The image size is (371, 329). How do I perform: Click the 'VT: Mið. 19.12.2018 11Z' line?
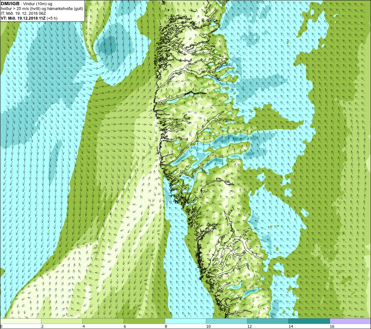(23, 18)
